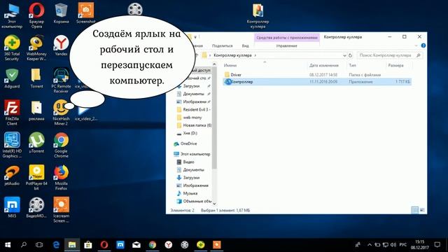The width and height of the screenshot is (448, 252).
Task: Open the Torrent folder on the desktop
Action: [36, 78]
